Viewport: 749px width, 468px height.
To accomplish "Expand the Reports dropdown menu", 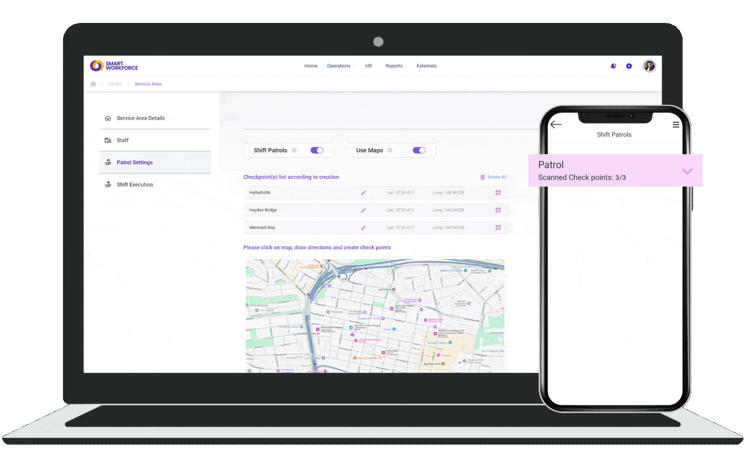I will coord(395,66).
